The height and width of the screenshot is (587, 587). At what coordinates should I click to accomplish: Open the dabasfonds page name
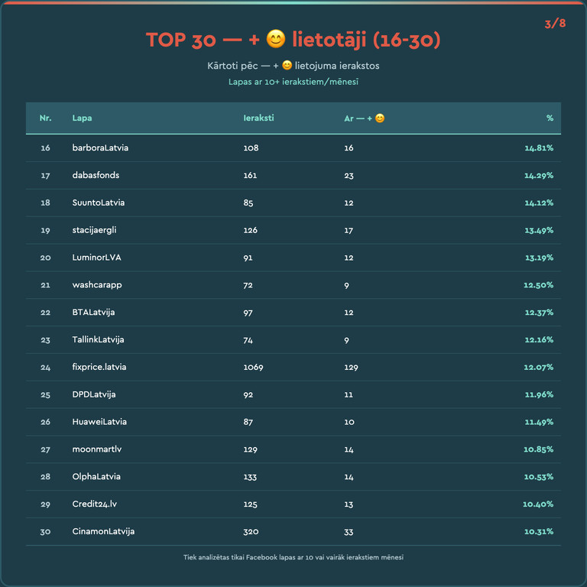coord(96,175)
